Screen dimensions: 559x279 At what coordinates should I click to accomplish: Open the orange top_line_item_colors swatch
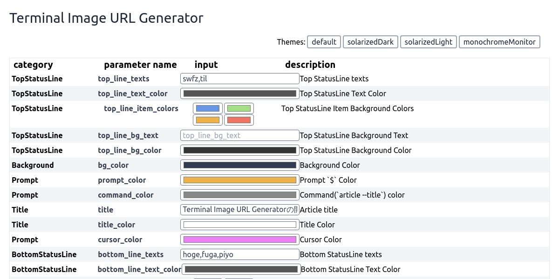(207, 120)
